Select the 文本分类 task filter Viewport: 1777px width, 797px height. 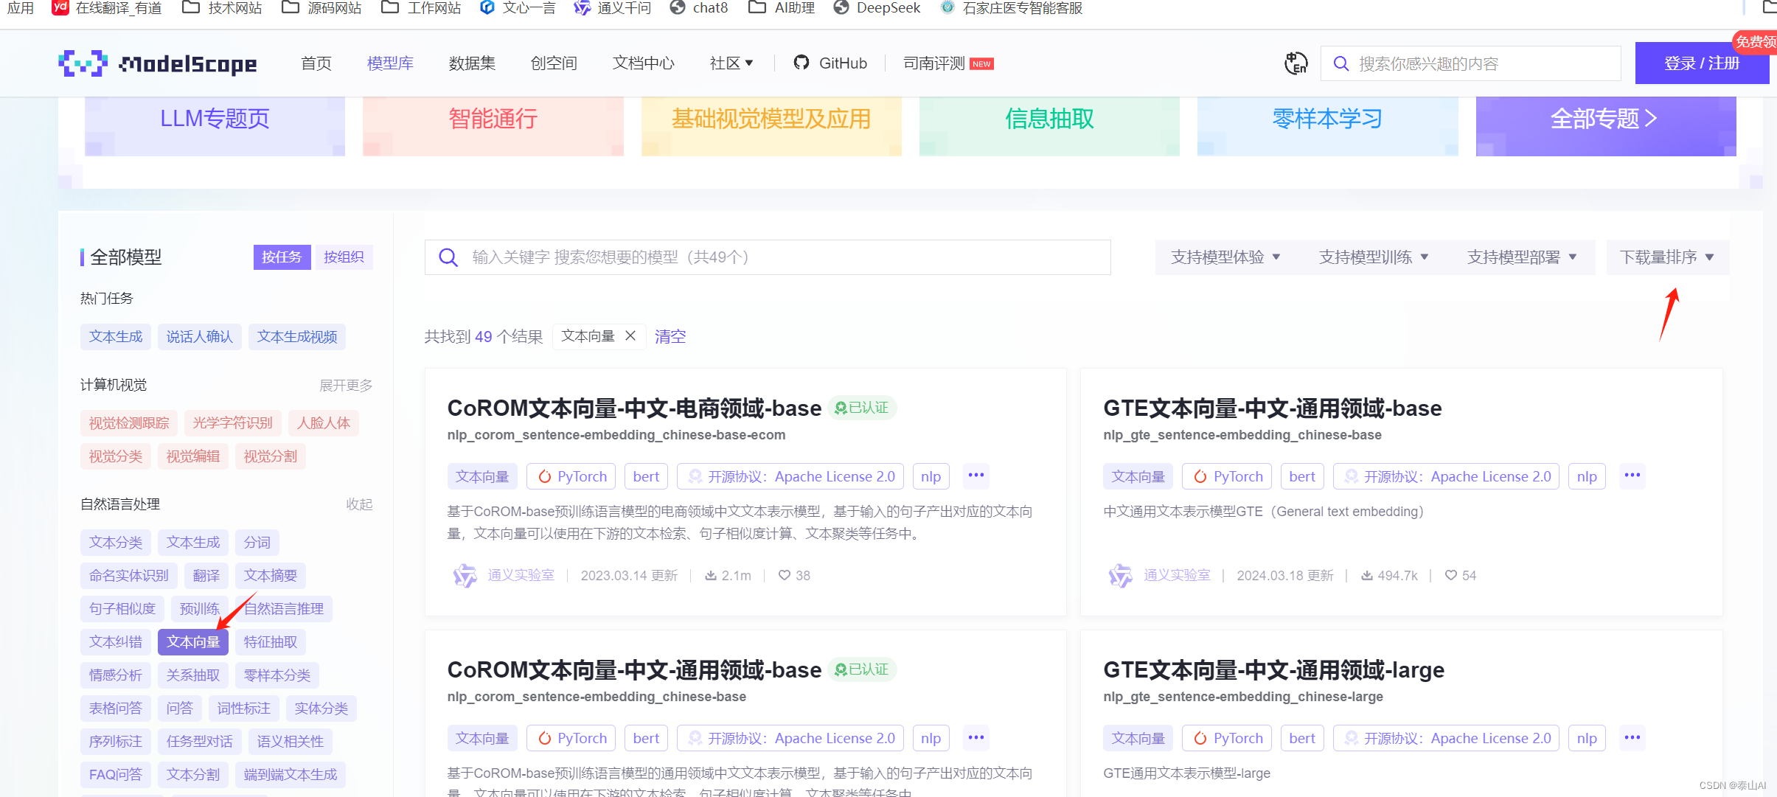pos(116,542)
